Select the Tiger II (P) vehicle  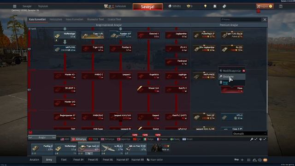tap(93, 35)
